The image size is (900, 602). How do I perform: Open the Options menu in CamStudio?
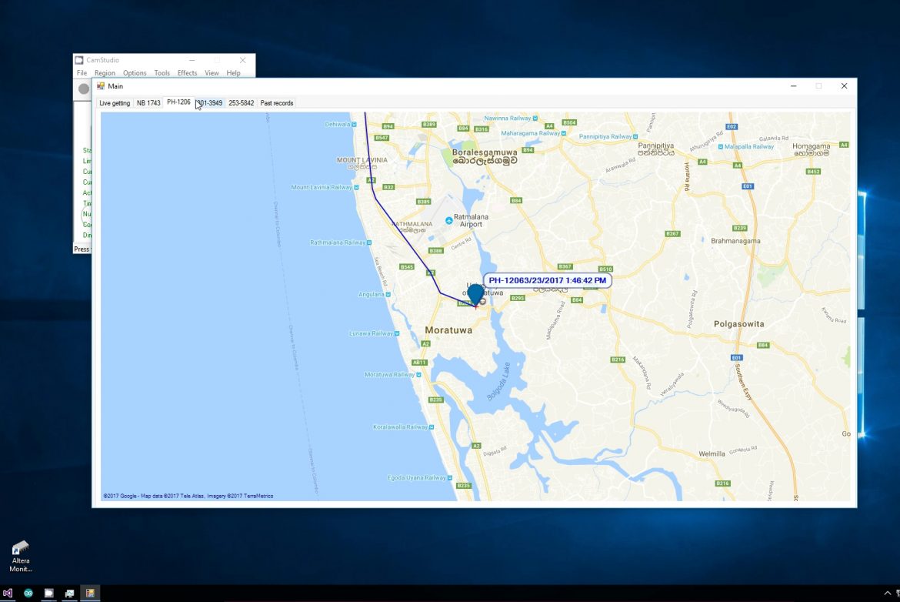coord(135,73)
